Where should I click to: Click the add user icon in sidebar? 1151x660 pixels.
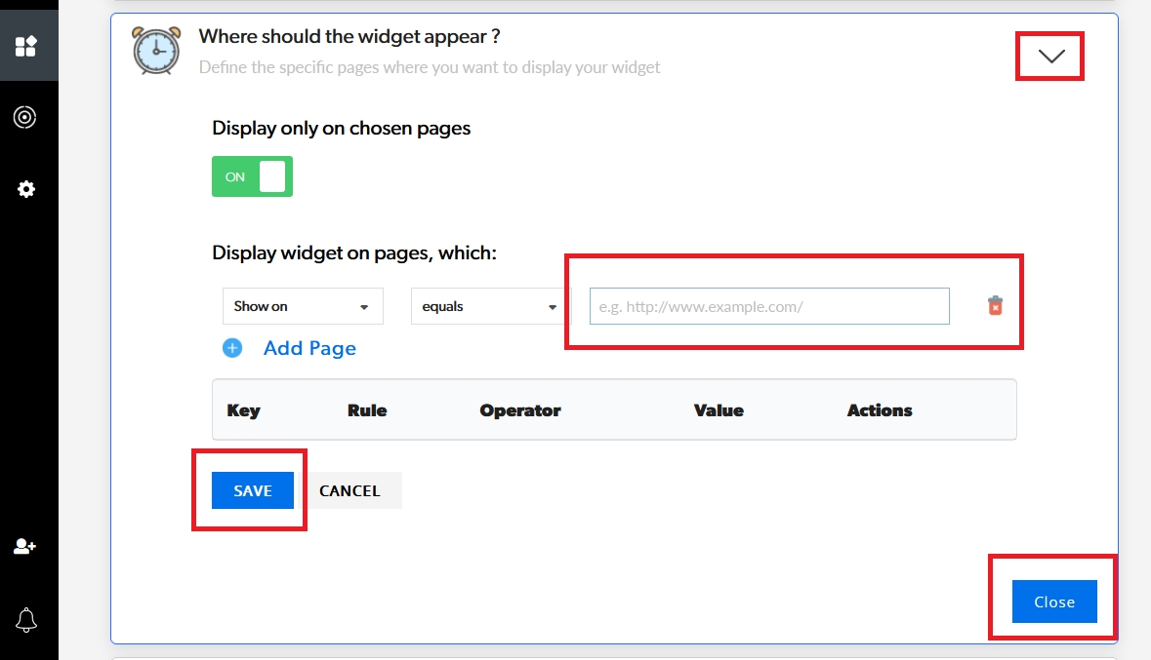click(x=25, y=547)
